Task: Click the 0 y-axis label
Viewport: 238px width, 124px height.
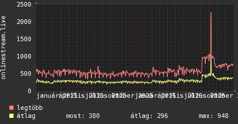Action: (29, 91)
